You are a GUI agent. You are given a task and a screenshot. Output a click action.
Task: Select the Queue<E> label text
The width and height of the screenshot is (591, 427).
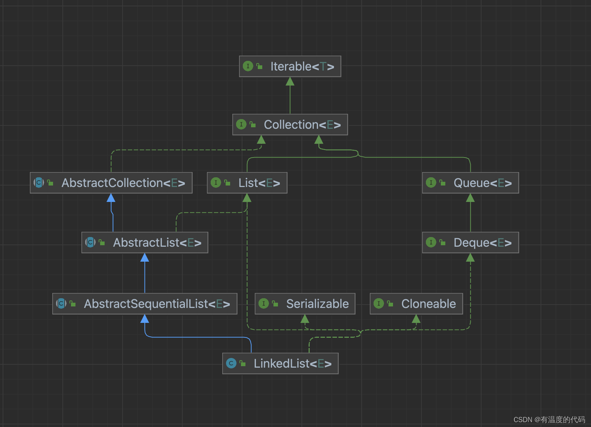tap(483, 183)
